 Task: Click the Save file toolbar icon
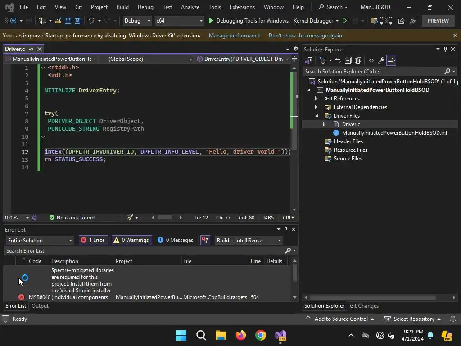(68, 21)
